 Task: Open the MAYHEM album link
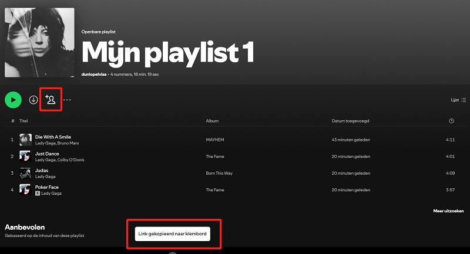tap(215, 140)
